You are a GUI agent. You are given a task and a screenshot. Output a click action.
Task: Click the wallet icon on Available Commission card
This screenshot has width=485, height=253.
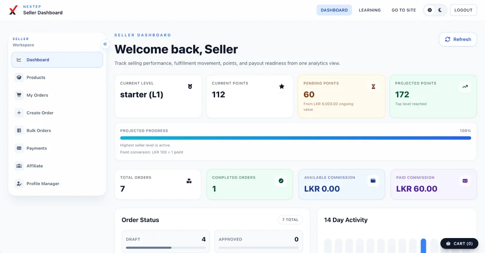(x=373, y=181)
